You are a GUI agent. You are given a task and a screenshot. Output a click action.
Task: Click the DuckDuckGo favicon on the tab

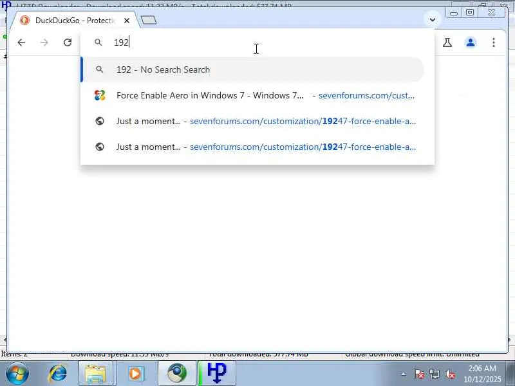point(24,21)
